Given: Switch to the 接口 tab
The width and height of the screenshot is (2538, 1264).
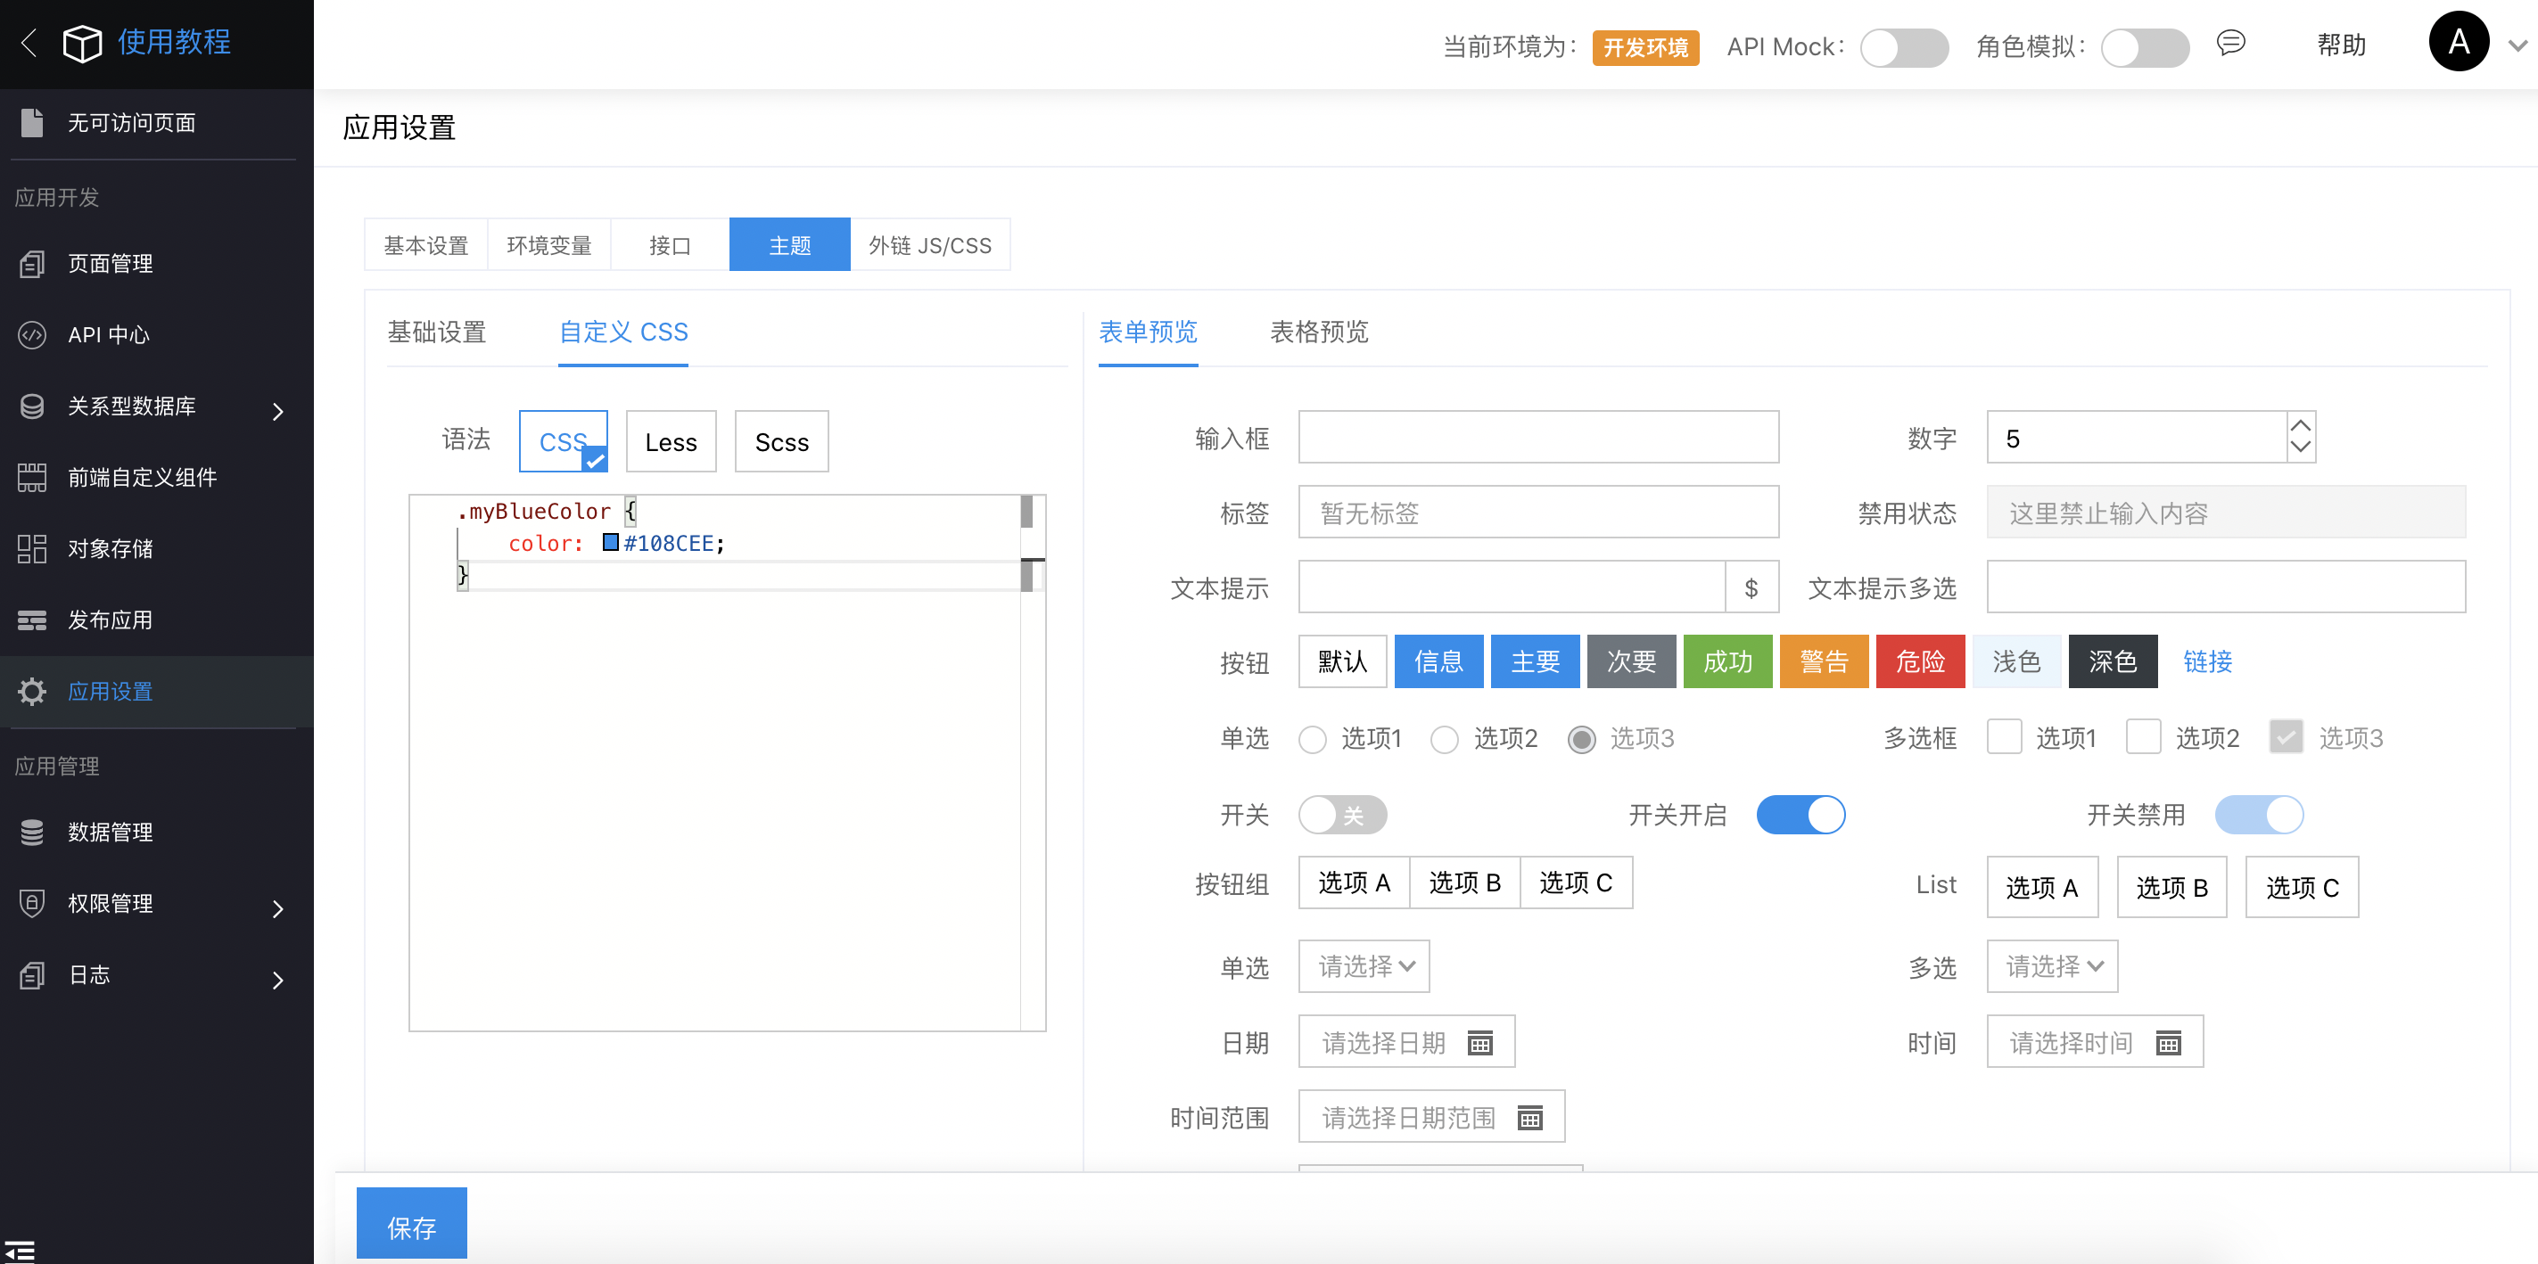Looking at the screenshot, I should coord(670,244).
